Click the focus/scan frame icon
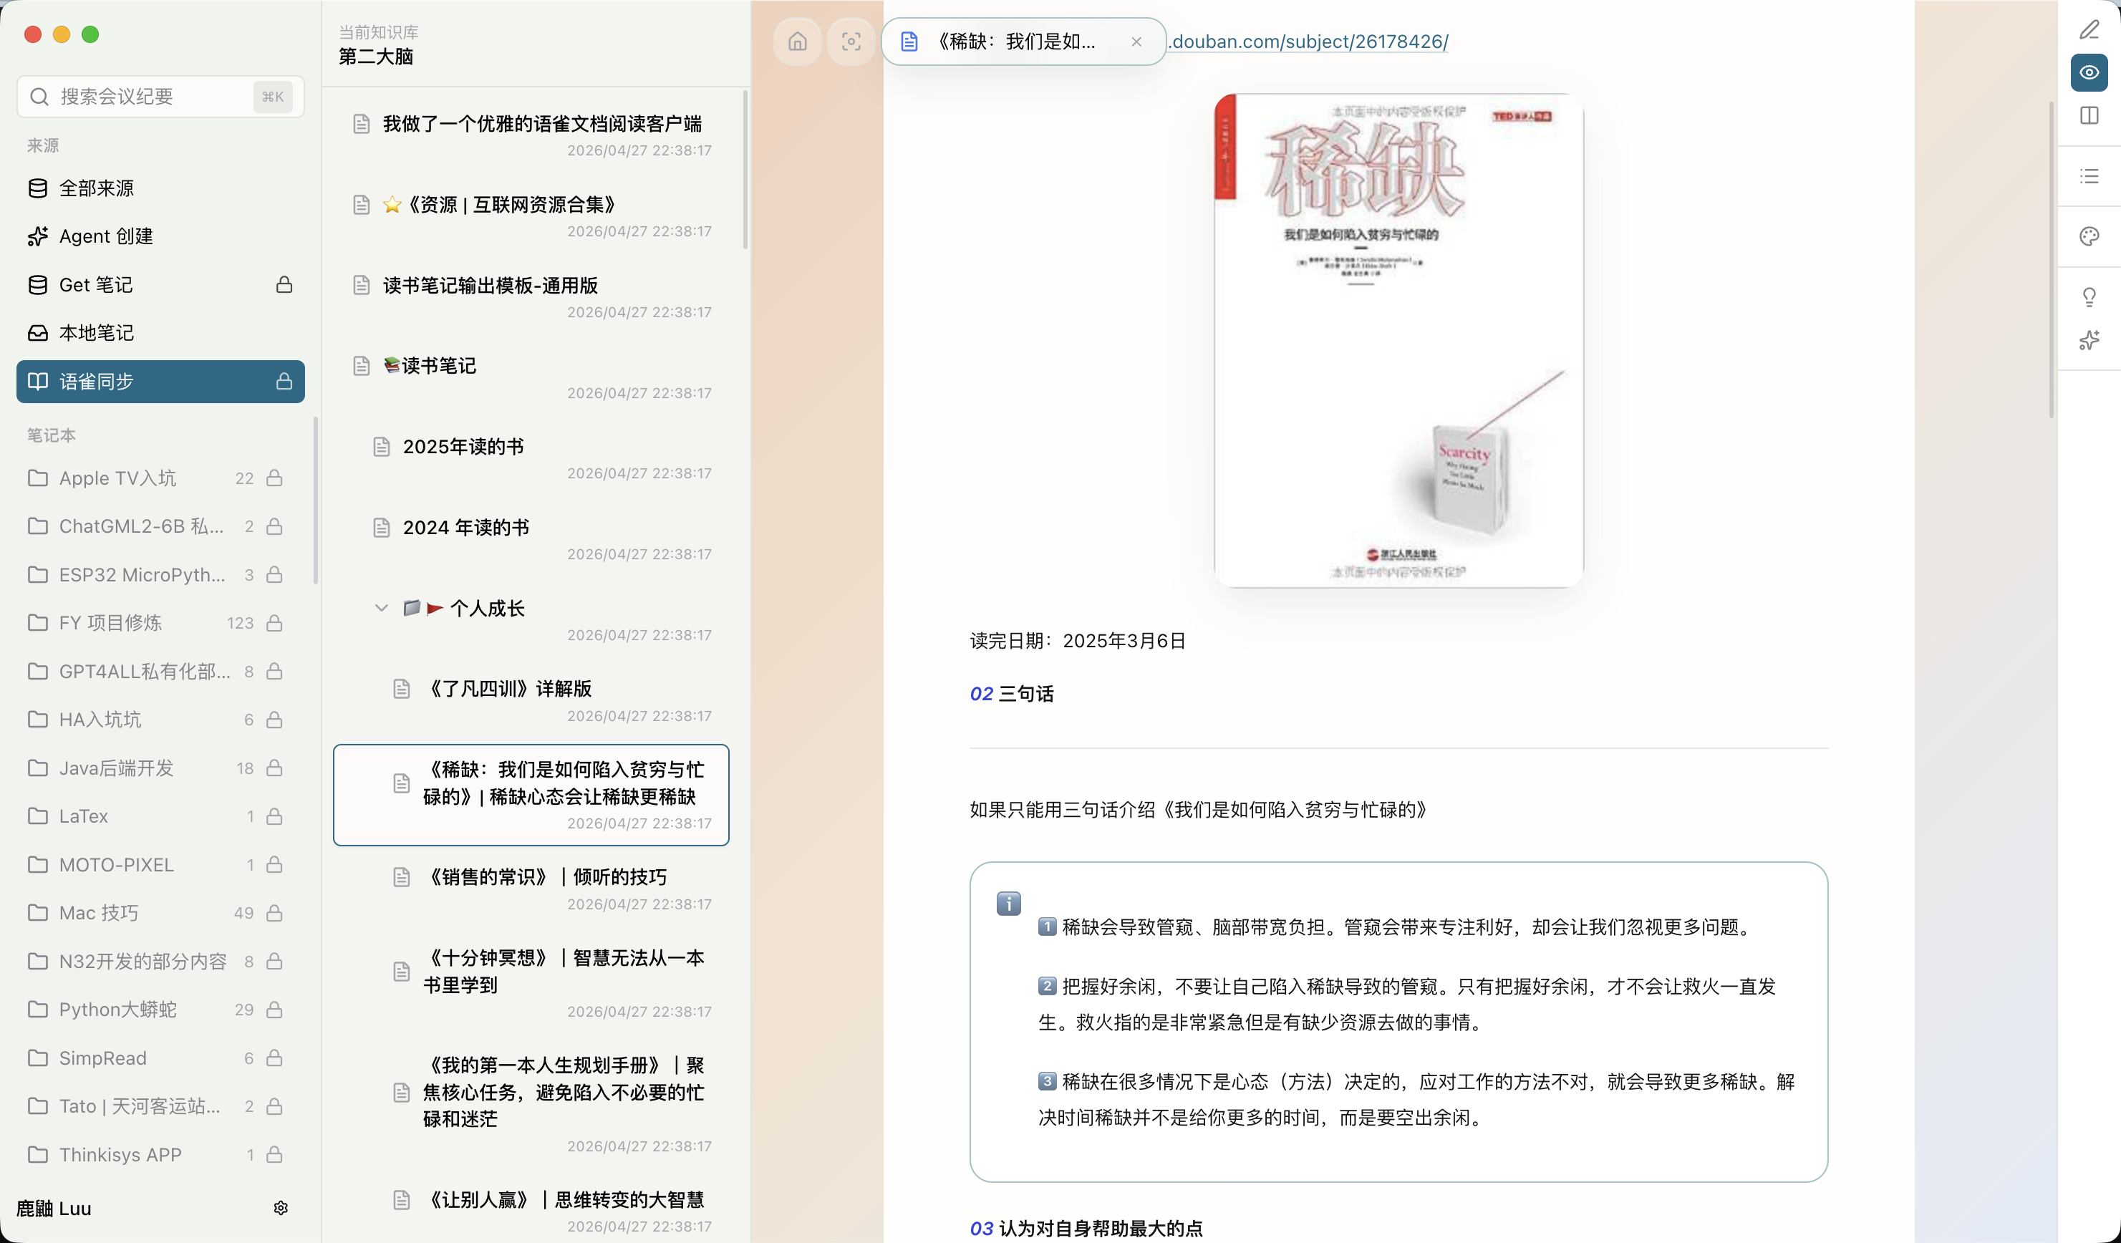This screenshot has height=1243, width=2121. (851, 42)
